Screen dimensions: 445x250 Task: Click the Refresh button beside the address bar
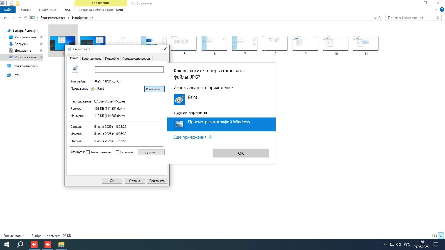380,18
